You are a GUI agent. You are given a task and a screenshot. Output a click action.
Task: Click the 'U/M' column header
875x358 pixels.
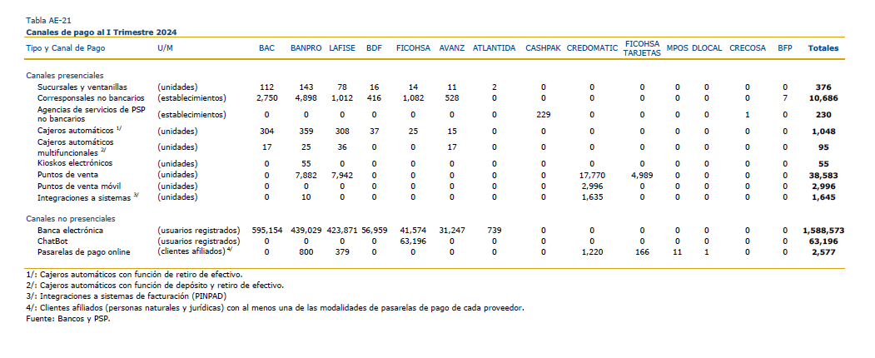[x=165, y=48]
